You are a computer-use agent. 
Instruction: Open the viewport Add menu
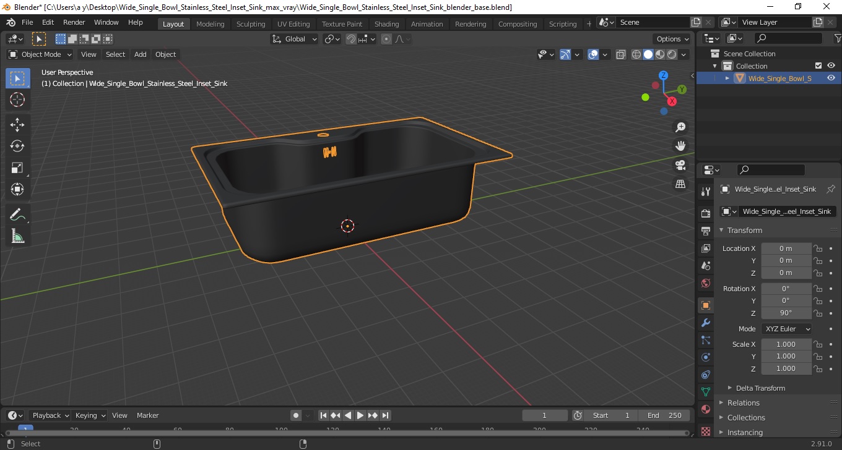click(141, 54)
